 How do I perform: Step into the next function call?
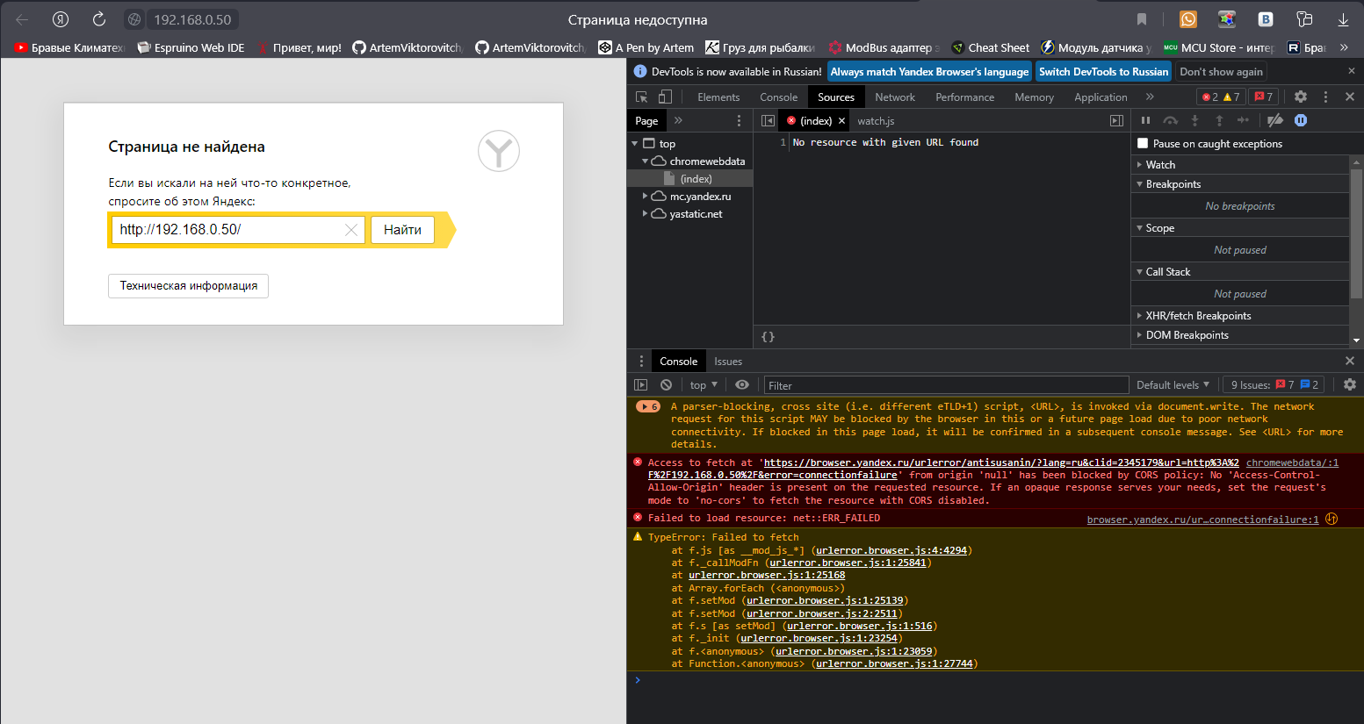coord(1194,120)
